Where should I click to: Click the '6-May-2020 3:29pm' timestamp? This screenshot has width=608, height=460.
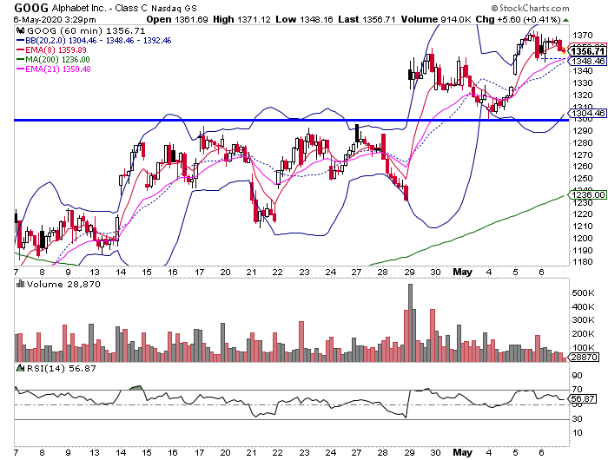(x=55, y=20)
